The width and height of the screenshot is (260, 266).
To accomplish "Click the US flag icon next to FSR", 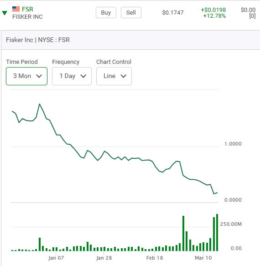I will [16, 9].
